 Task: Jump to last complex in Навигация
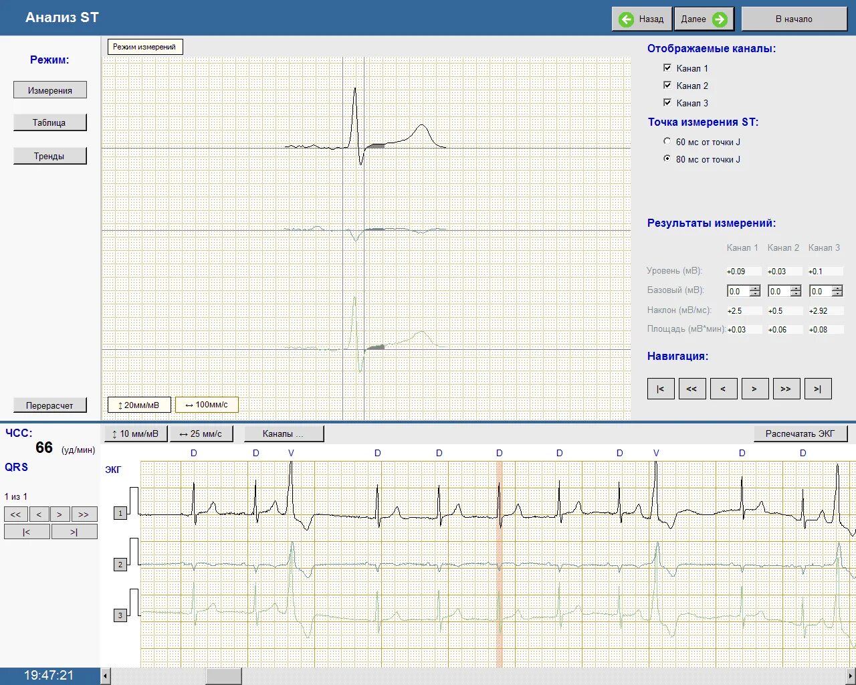[818, 389]
